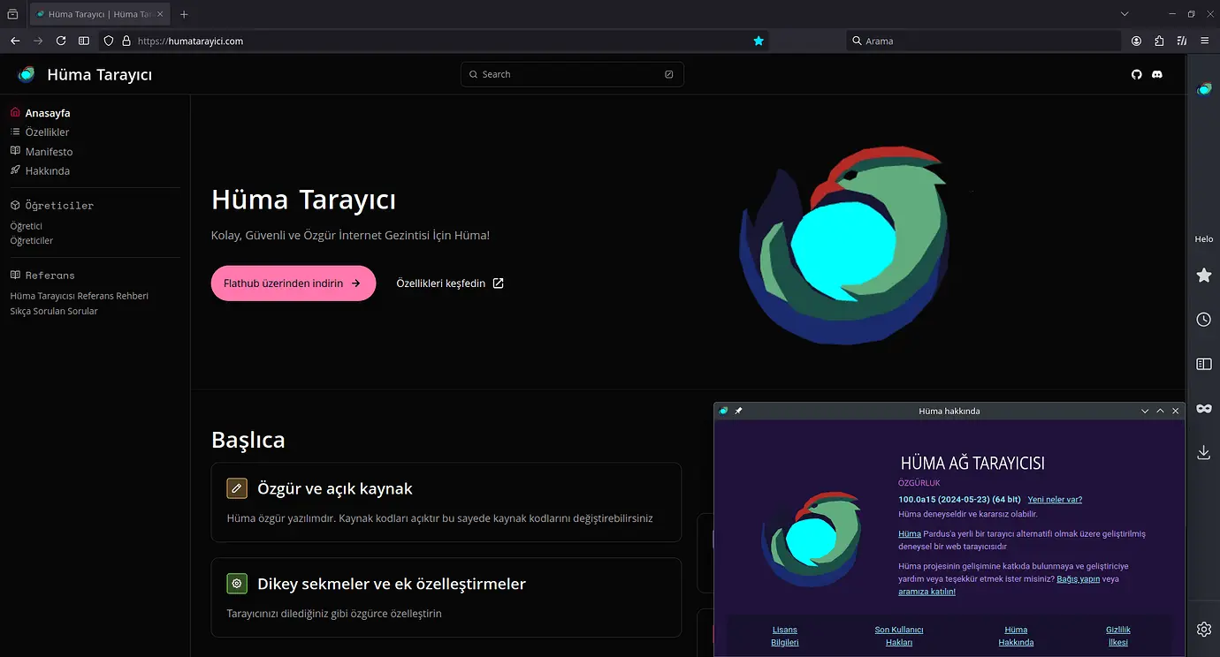Open the library icon in the toolbar
This screenshot has height=657, width=1220.
1182,41
